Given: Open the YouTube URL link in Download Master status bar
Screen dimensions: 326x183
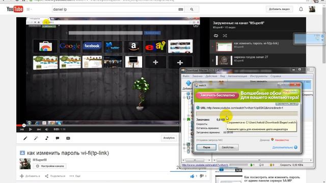Looking at the screenshot, I should (x=205, y=165).
